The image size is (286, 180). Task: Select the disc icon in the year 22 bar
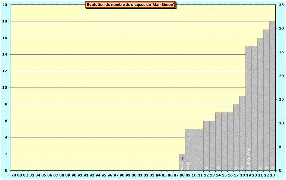click(x=266, y=168)
